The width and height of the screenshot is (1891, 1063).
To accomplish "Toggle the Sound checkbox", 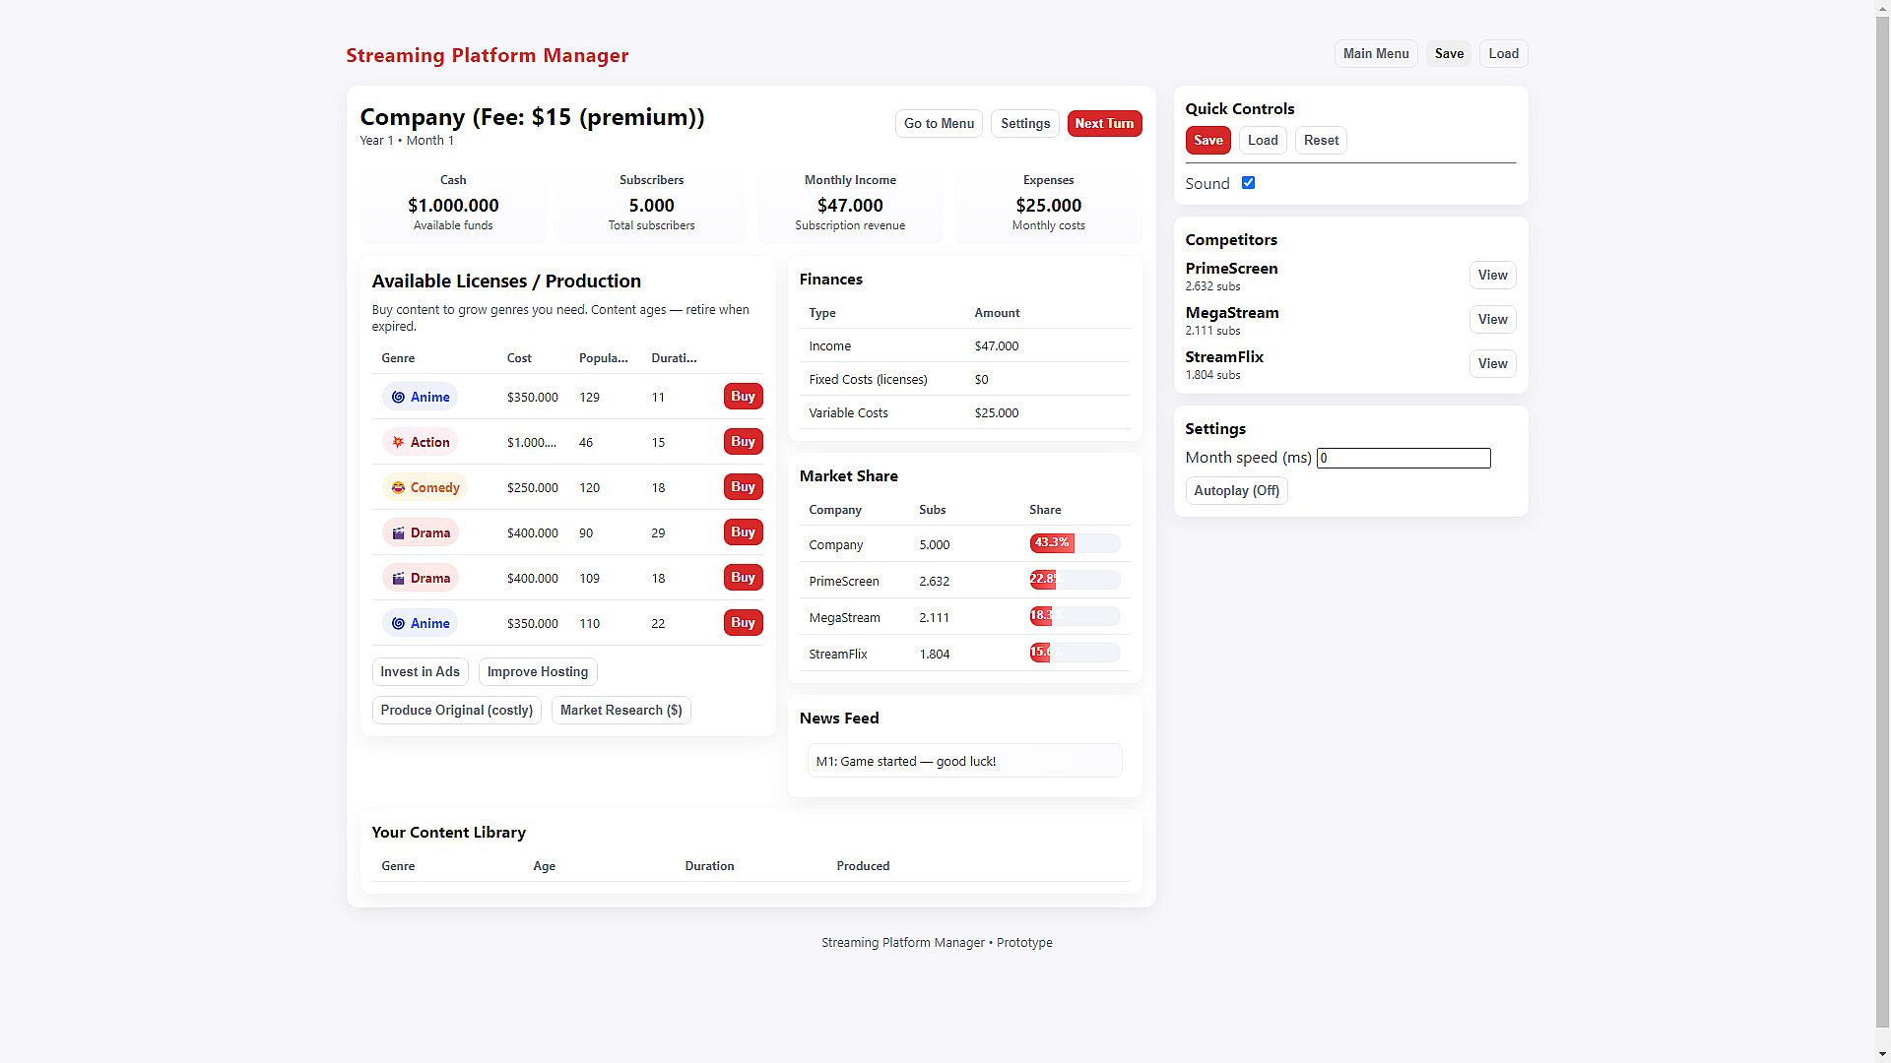I will pos(1248,183).
